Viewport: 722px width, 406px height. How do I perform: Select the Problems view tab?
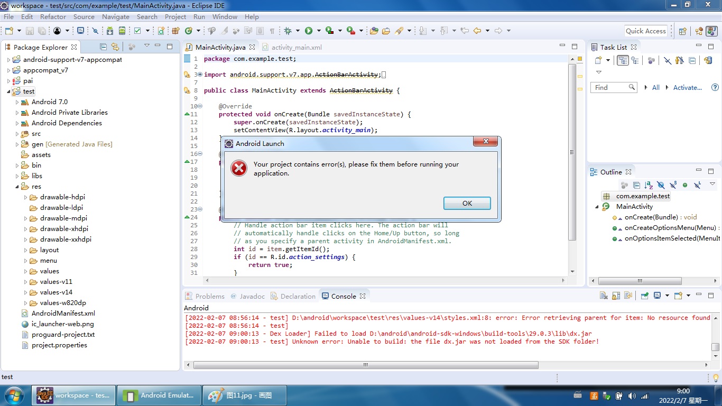point(209,296)
